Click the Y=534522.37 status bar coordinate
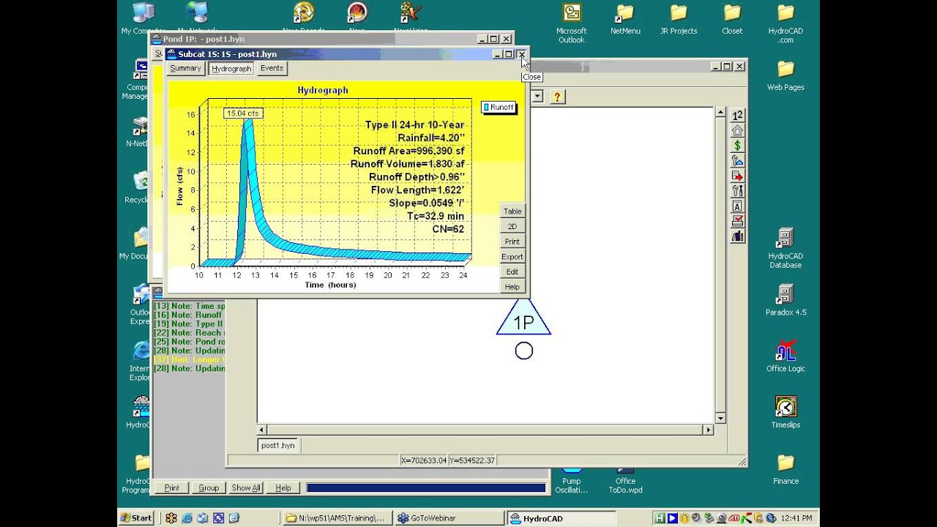This screenshot has width=937, height=527. 471,460
